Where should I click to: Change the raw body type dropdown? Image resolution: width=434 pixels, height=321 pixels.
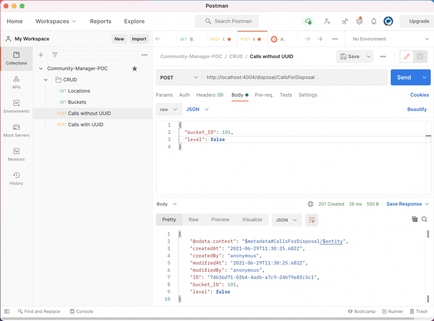point(169,109)
